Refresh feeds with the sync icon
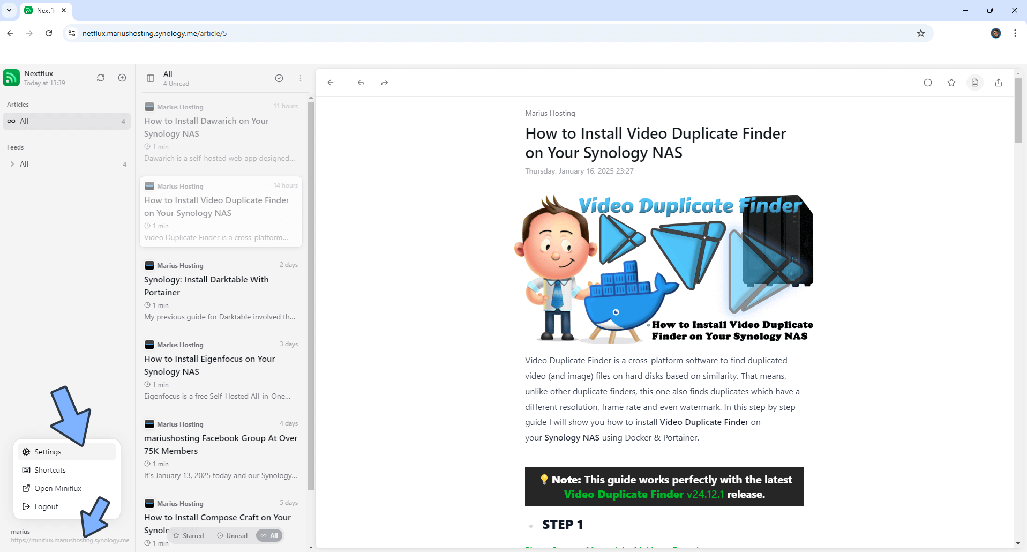The image size is (1027, 552). (x=101, y=78)
